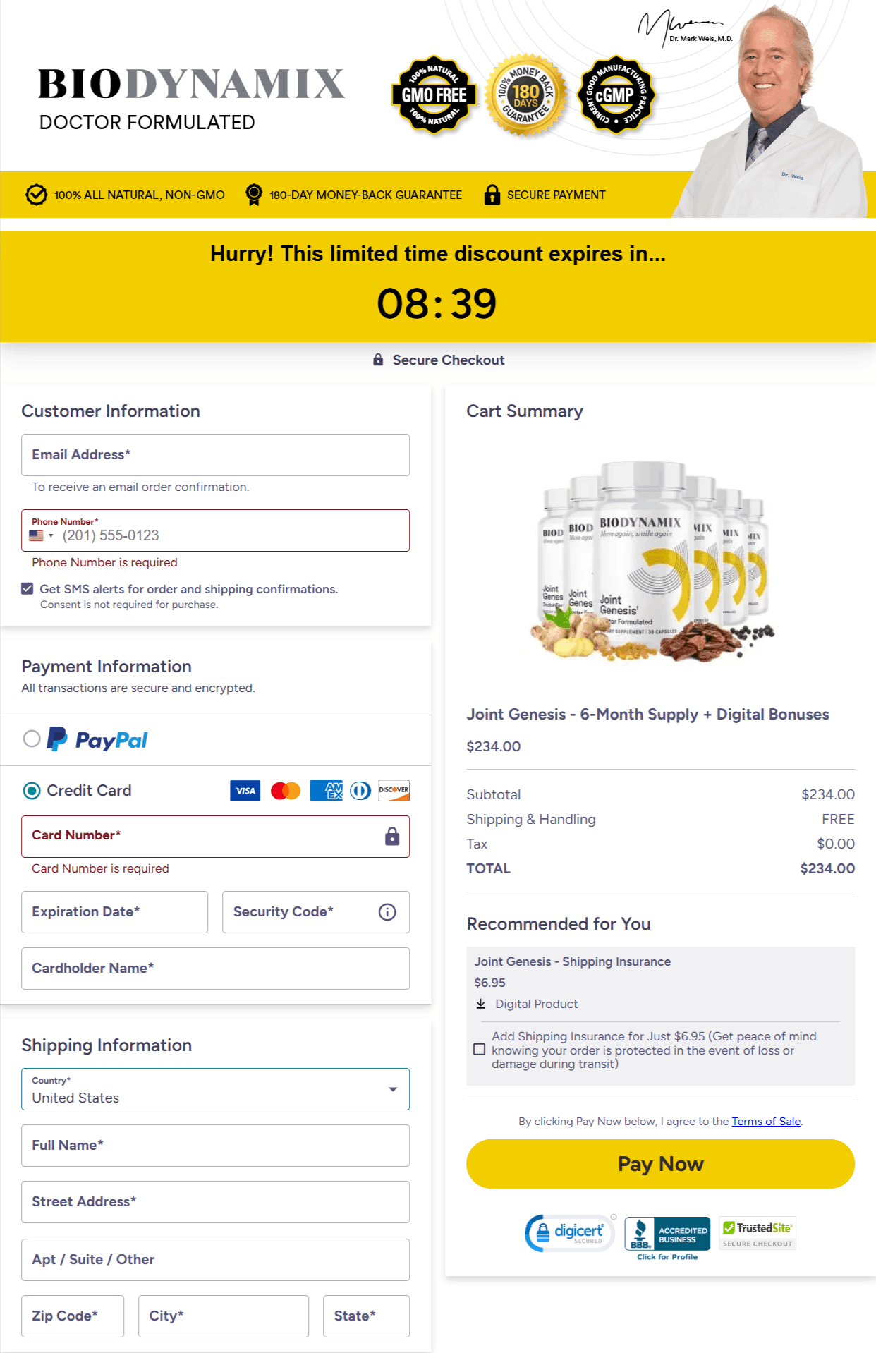Select the Visa card icon
Viewport: 876px width, 1353px height.
tap(245, 790)
